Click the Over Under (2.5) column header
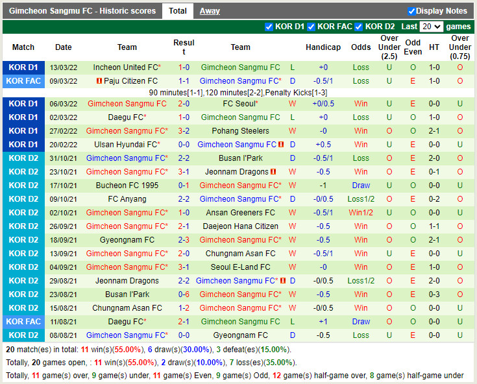The height and width of the screenshot is (384, 477). (x=389, y=47)
